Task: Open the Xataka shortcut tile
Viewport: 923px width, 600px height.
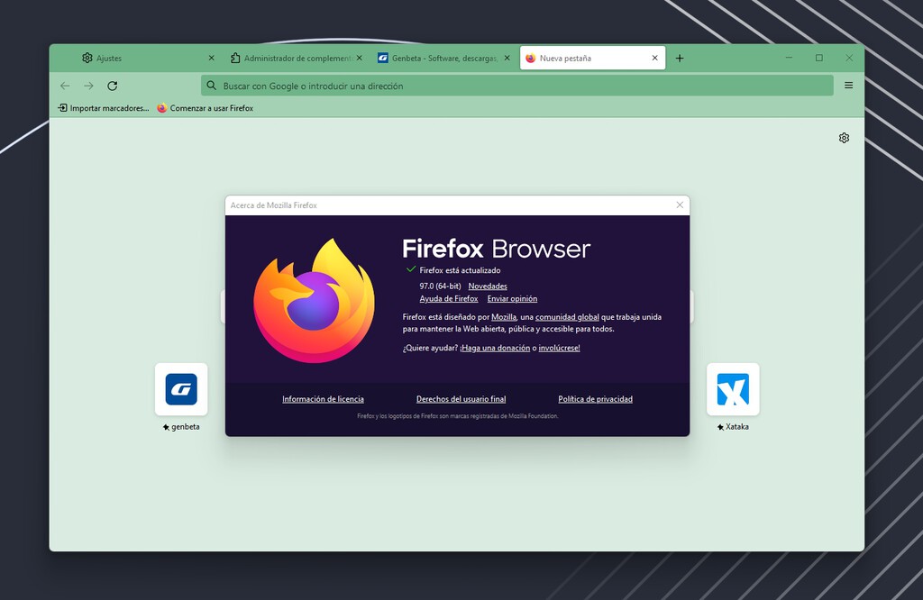Action: pyautogui.click(x=733, y=389)
